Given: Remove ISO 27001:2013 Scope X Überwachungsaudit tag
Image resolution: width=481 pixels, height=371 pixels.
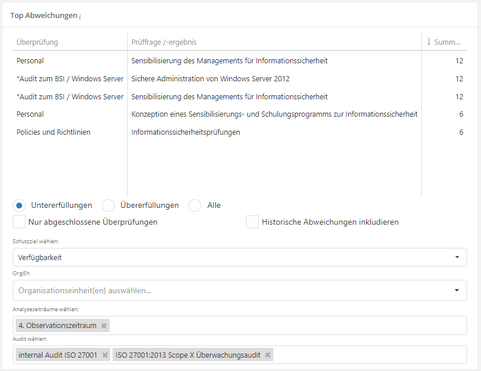Looking at the screenshot, I should tap(267, 355).
